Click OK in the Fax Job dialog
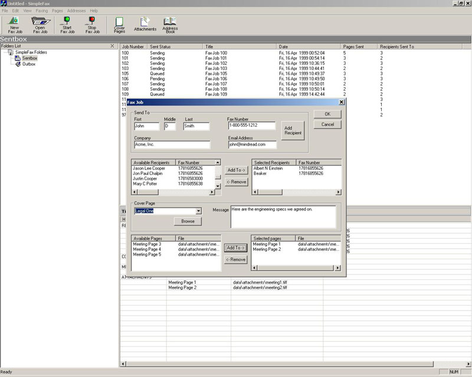472x377 pixels. 327,114
